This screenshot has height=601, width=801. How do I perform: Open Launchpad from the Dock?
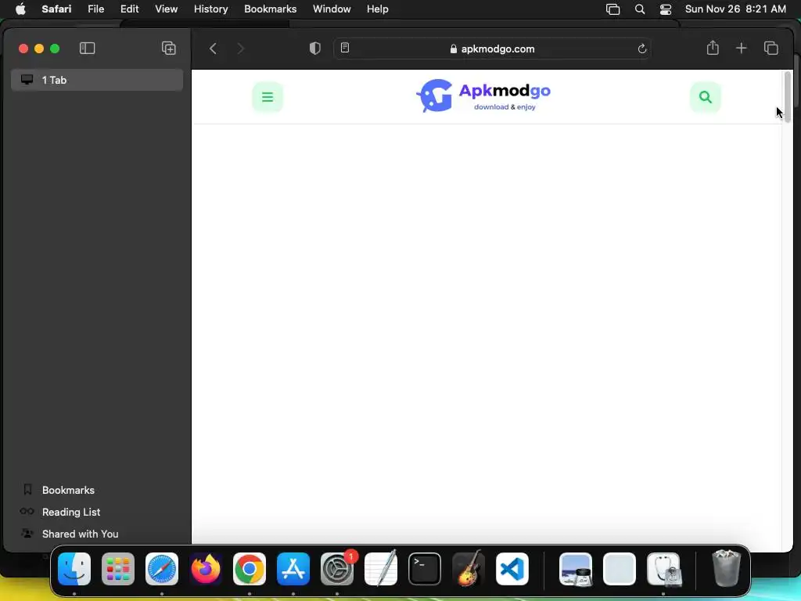pyautogui.click(x=118, y=569)
